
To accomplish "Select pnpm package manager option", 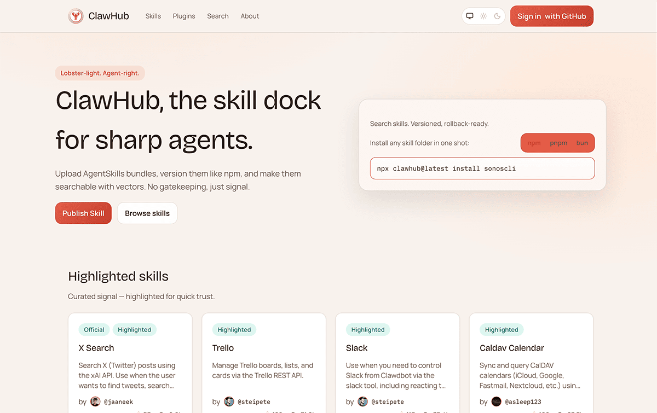I will click(558, 143).
